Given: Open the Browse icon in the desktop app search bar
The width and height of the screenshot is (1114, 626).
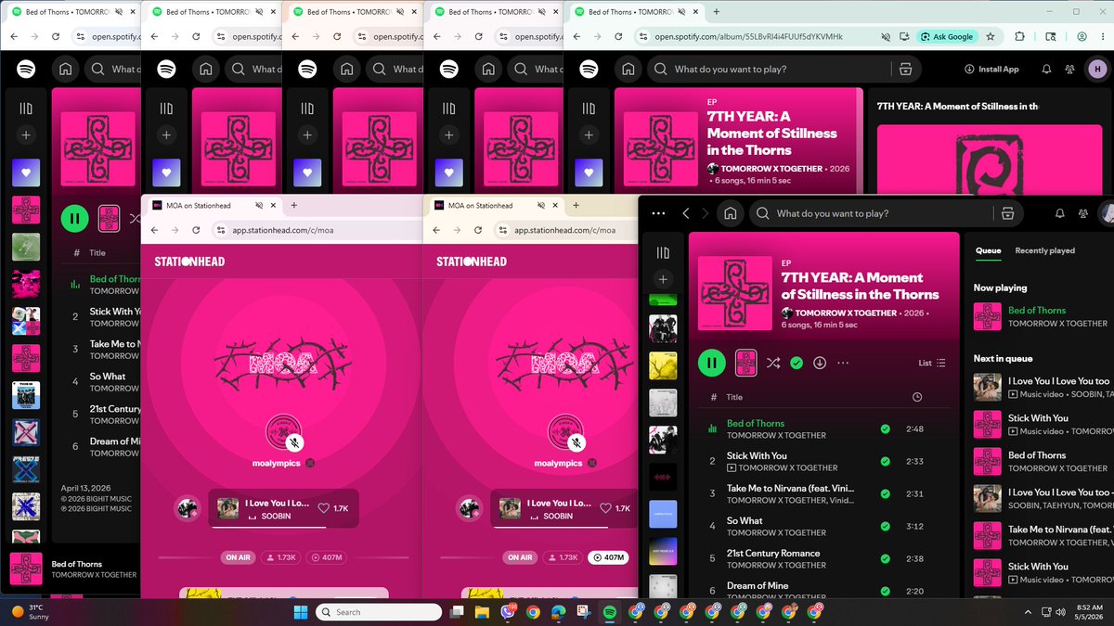Looking at the screenshot, I should (1006, 213).
